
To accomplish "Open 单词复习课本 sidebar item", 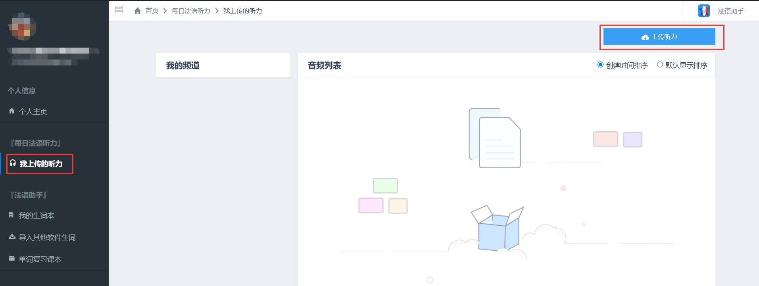I will point(40,259).
